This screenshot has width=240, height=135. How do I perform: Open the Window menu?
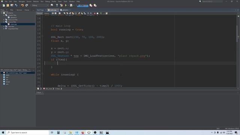[72, 1]
